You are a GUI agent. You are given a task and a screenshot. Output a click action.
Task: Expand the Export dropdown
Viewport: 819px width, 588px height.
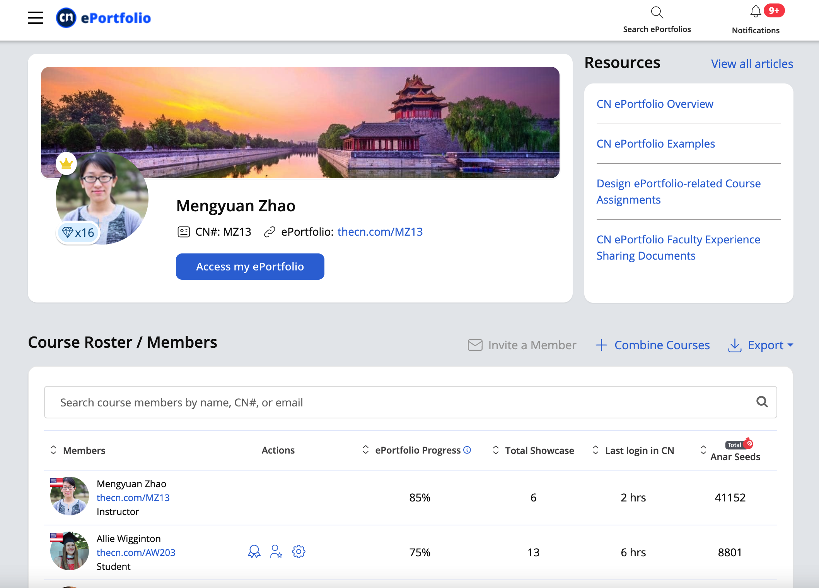coord(761,345)
